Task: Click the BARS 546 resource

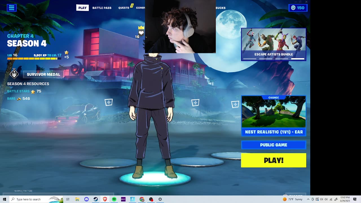Action: (19, 99)
